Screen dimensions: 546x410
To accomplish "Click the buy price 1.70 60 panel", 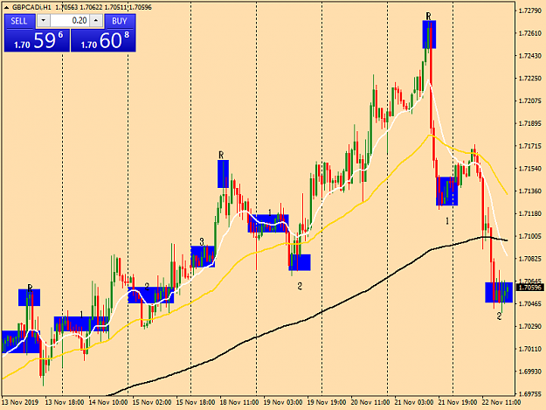I will (x=103, y=40).
